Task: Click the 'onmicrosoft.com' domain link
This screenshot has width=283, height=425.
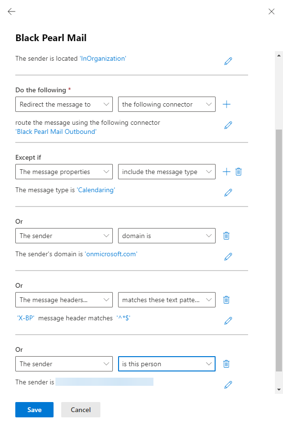Action: [x=111, y=254]
